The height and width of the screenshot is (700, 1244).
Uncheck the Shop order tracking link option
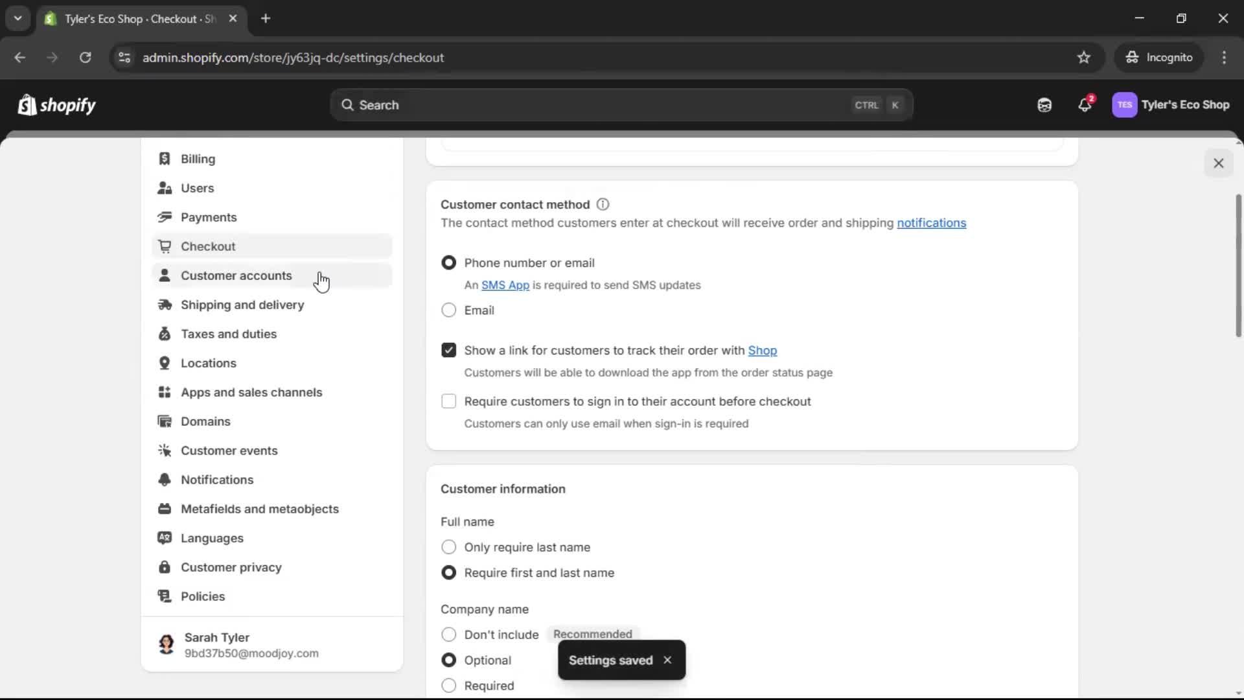[x=449, y=350]
